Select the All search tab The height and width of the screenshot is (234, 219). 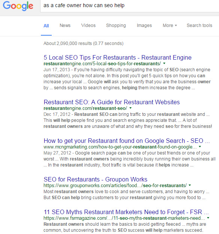46,25
